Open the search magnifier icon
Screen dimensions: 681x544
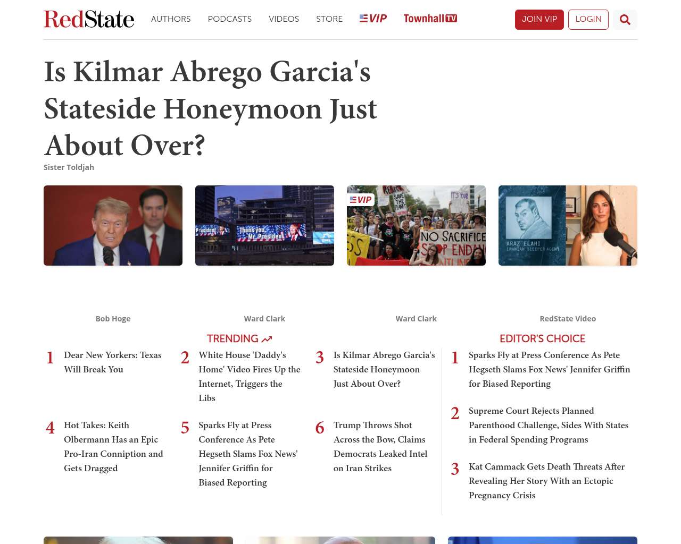[625, 20]
